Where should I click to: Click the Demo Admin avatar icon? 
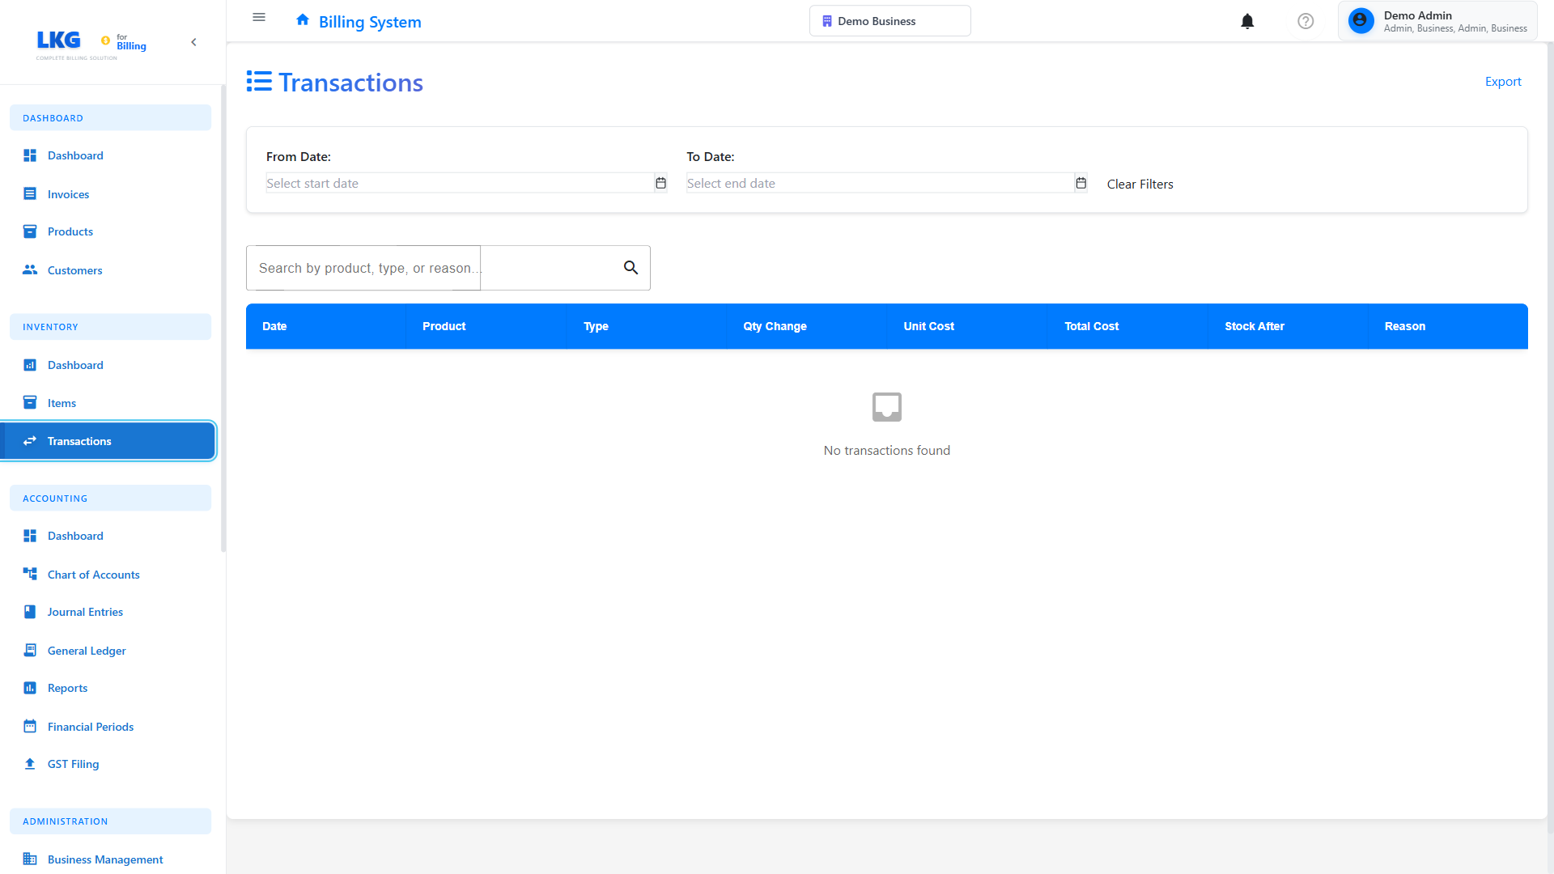pos(1361,21)
